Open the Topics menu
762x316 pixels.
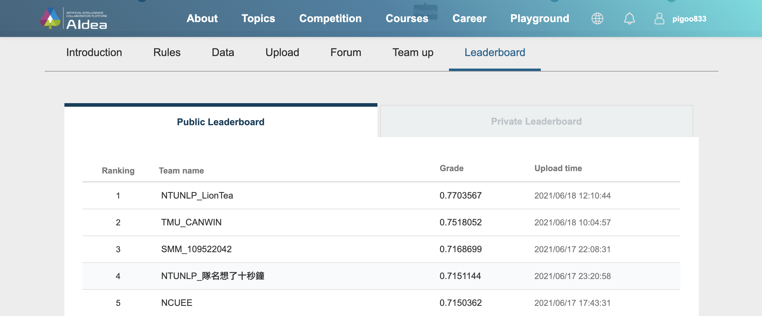[x=258, y=18]
